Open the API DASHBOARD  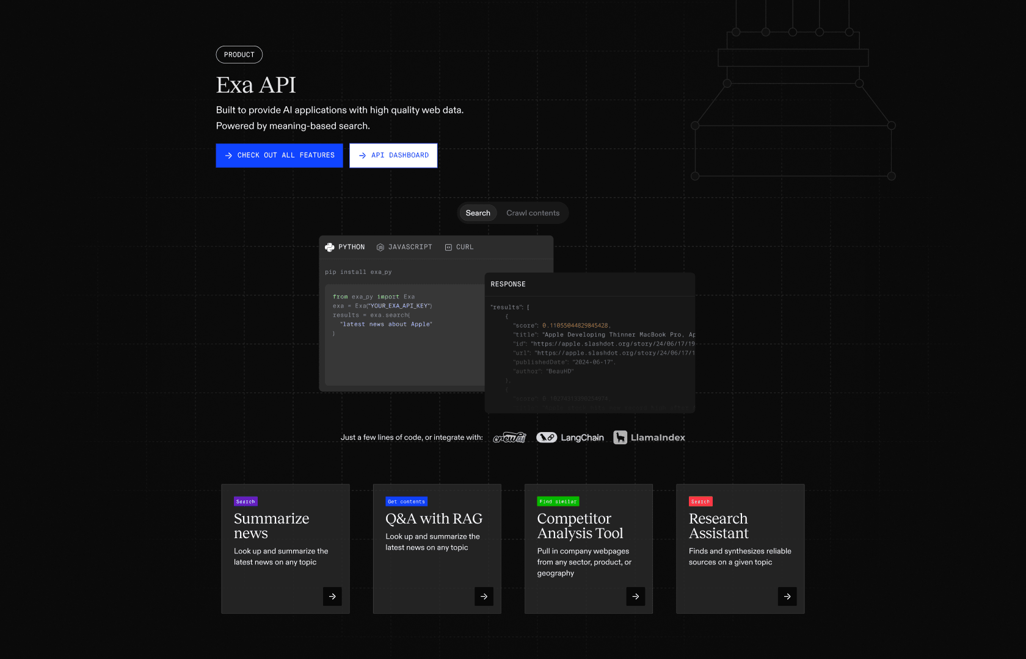pyautogui.click(x=393, y=155)
